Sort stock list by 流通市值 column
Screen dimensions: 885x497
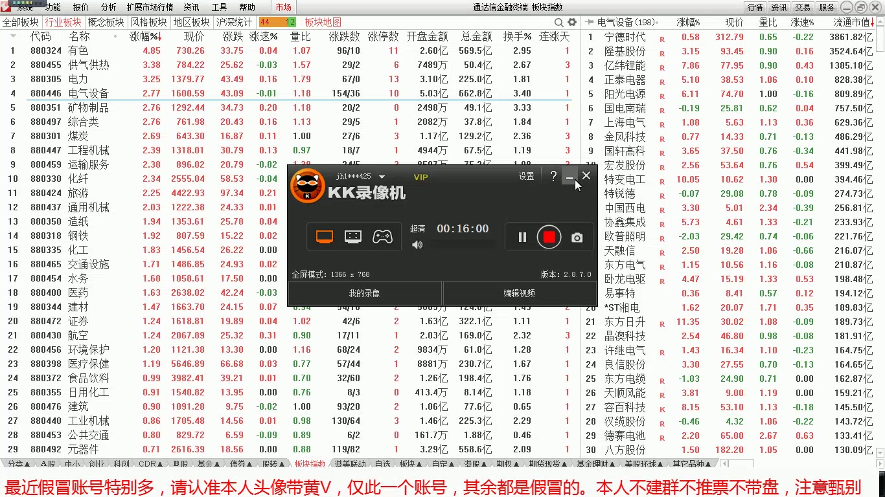point(853,22)
